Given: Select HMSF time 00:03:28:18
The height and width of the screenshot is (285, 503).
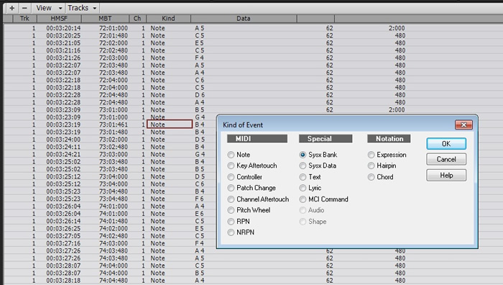Looking at the screenshot, I should 63,281.
